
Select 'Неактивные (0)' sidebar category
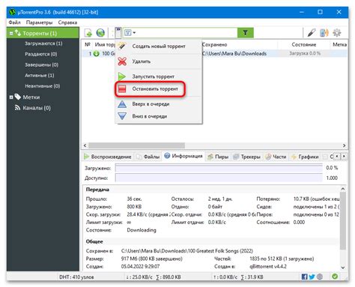click(x=43, y=86)
